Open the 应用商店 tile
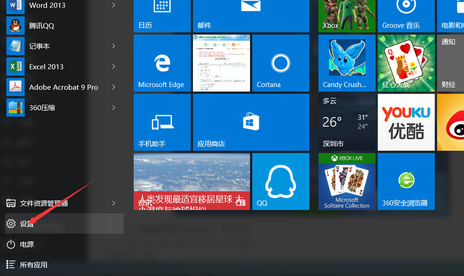 click(251, 123)
